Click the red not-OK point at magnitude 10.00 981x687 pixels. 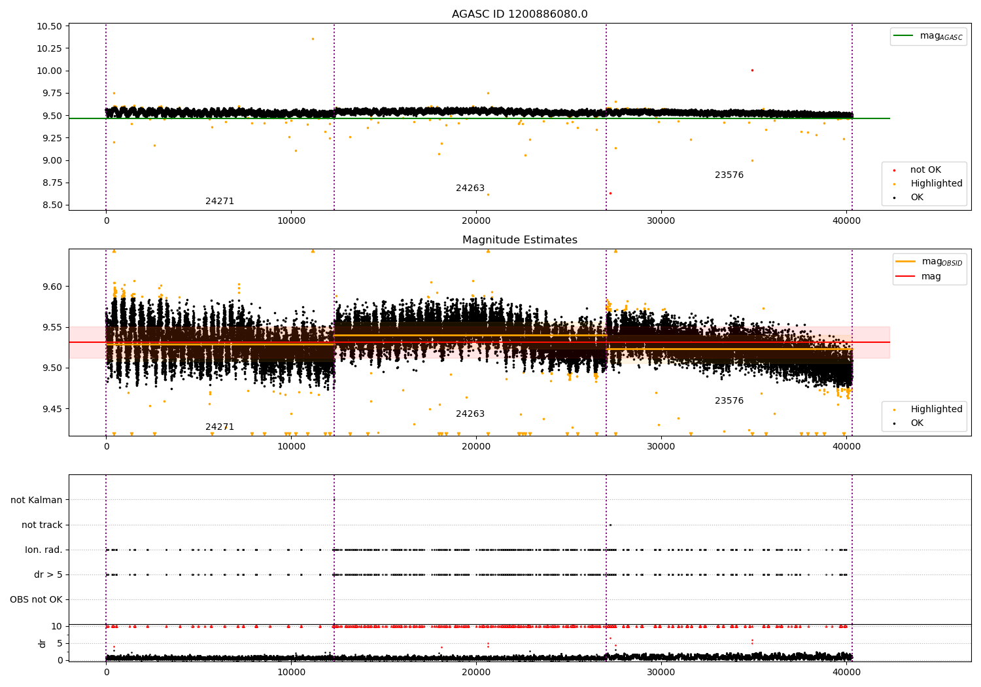(752, 70)
